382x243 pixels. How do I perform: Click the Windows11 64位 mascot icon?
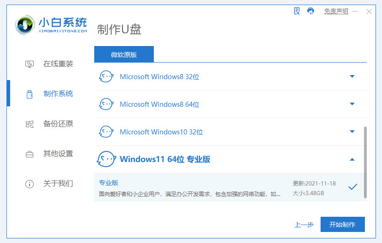point(106,159)
